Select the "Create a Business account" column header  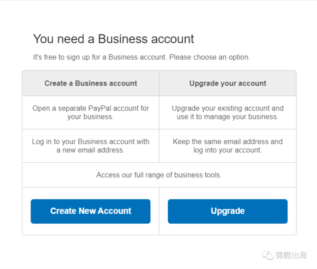[91, 83]
